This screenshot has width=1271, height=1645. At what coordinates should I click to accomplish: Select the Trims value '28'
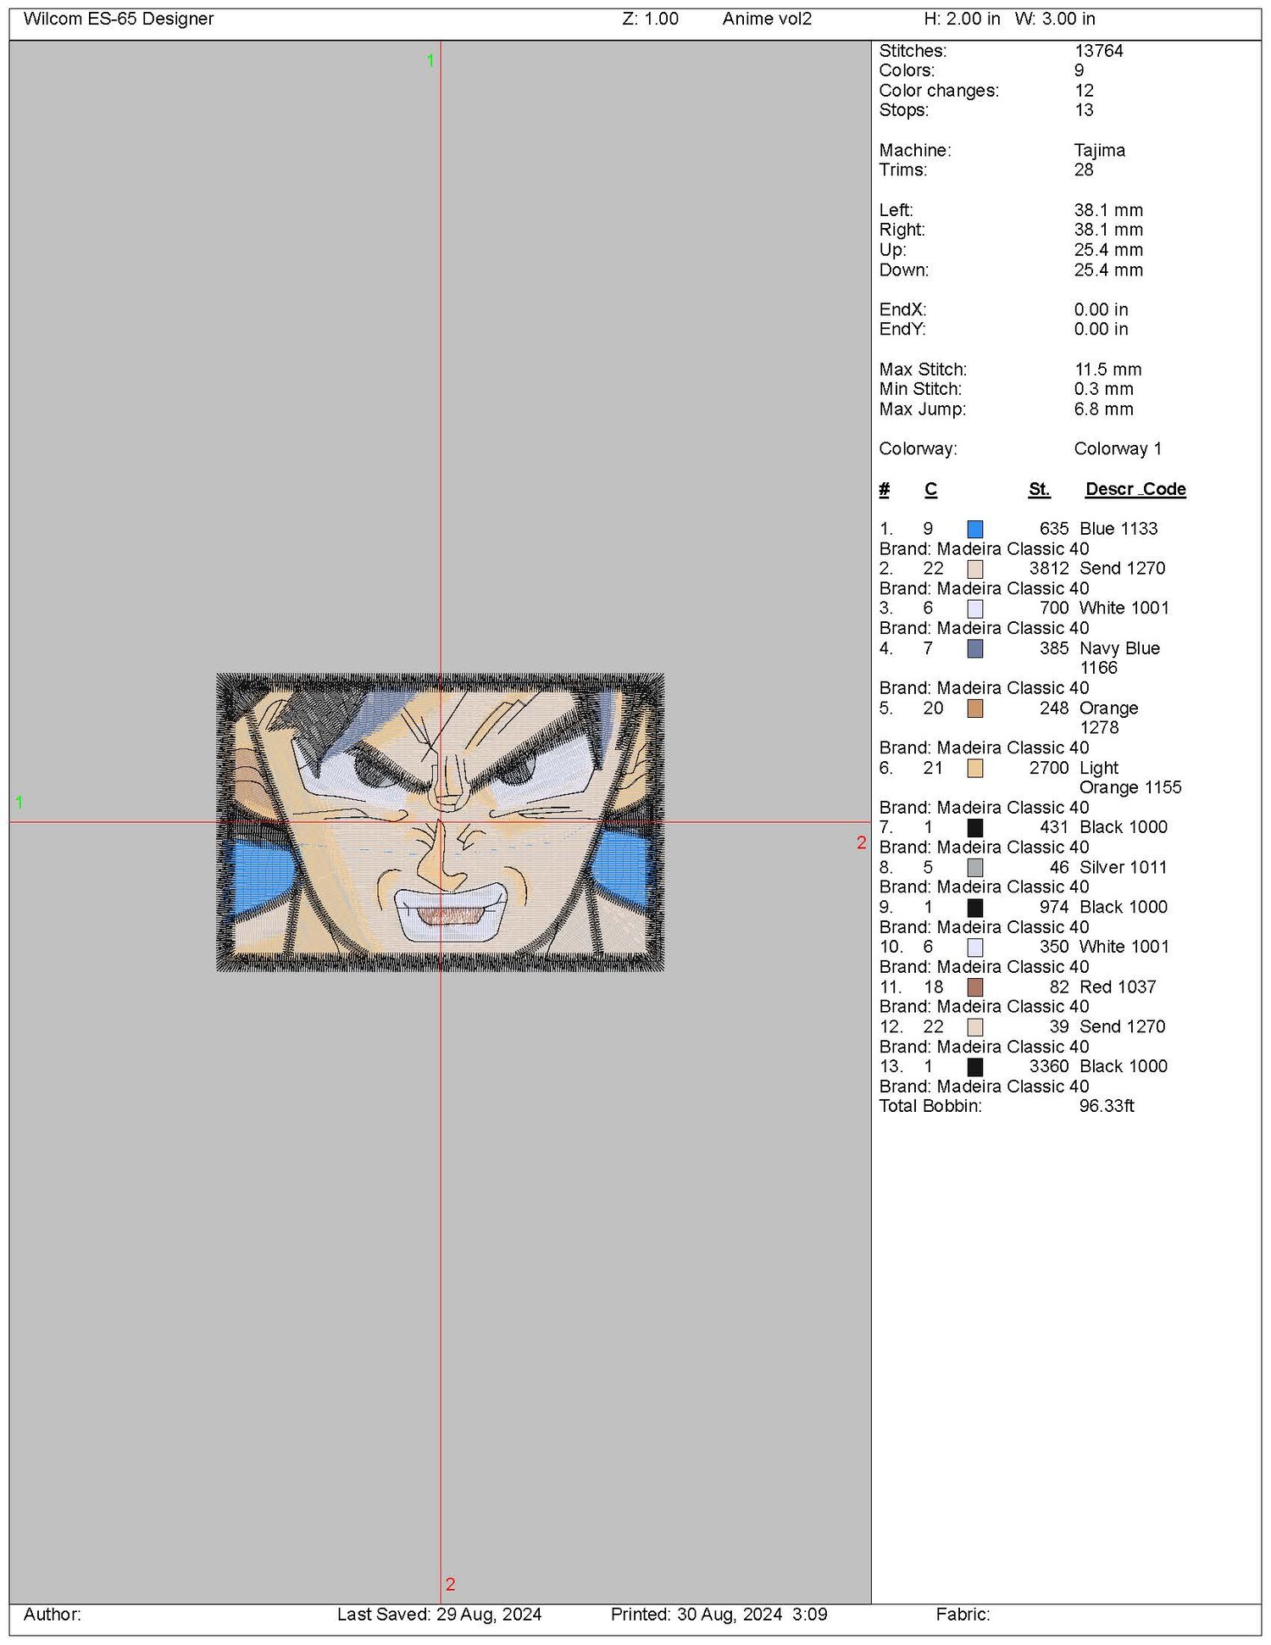pos(1084,170)
